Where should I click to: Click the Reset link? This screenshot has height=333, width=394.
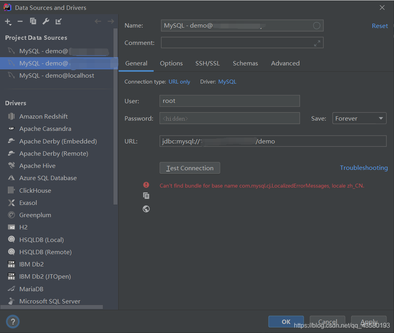coord(380,26)
